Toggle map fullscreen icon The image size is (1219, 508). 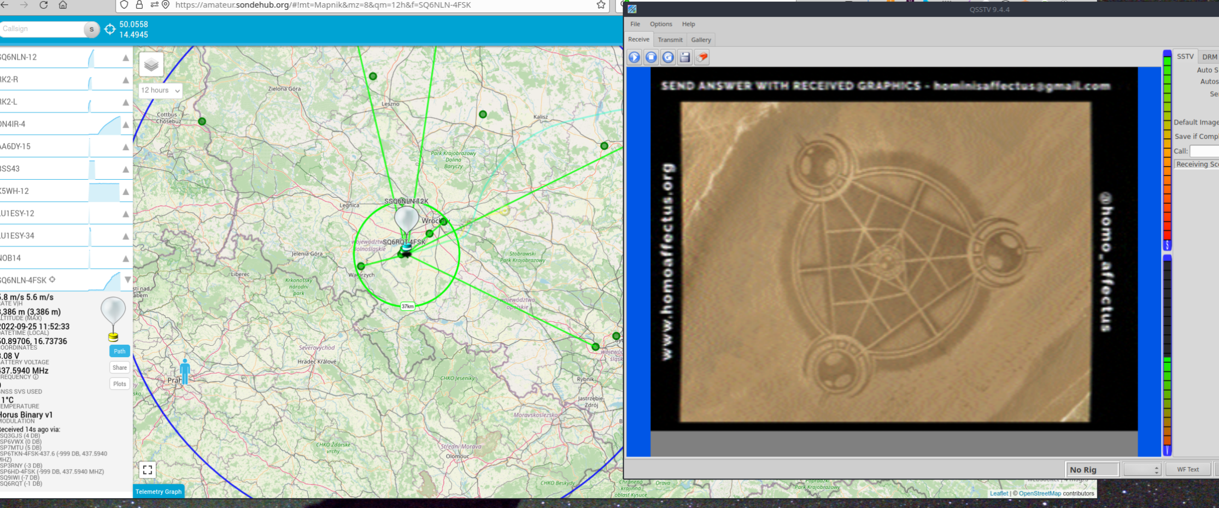(148, 470)
